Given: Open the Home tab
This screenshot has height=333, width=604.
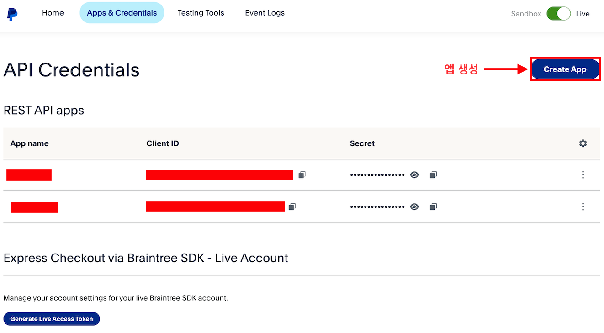Looking at the screenshot, I should tap(53, 13).
